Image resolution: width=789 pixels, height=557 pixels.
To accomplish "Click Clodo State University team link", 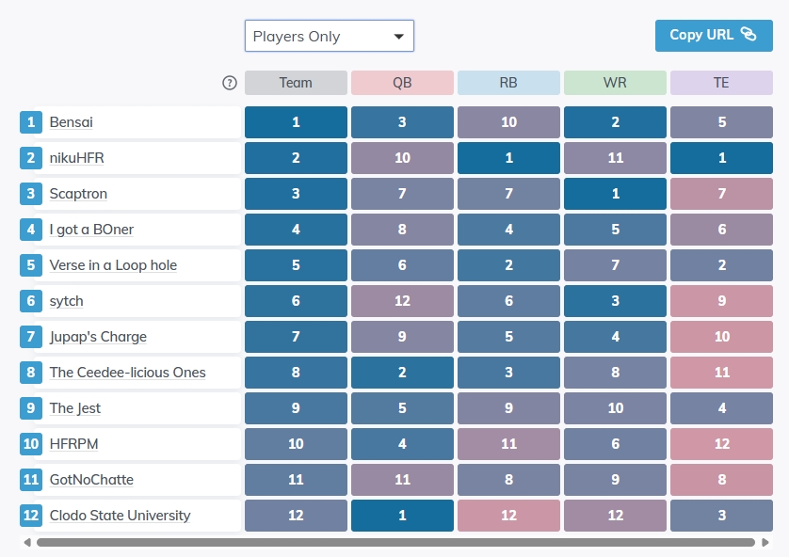I will point(120,516).
